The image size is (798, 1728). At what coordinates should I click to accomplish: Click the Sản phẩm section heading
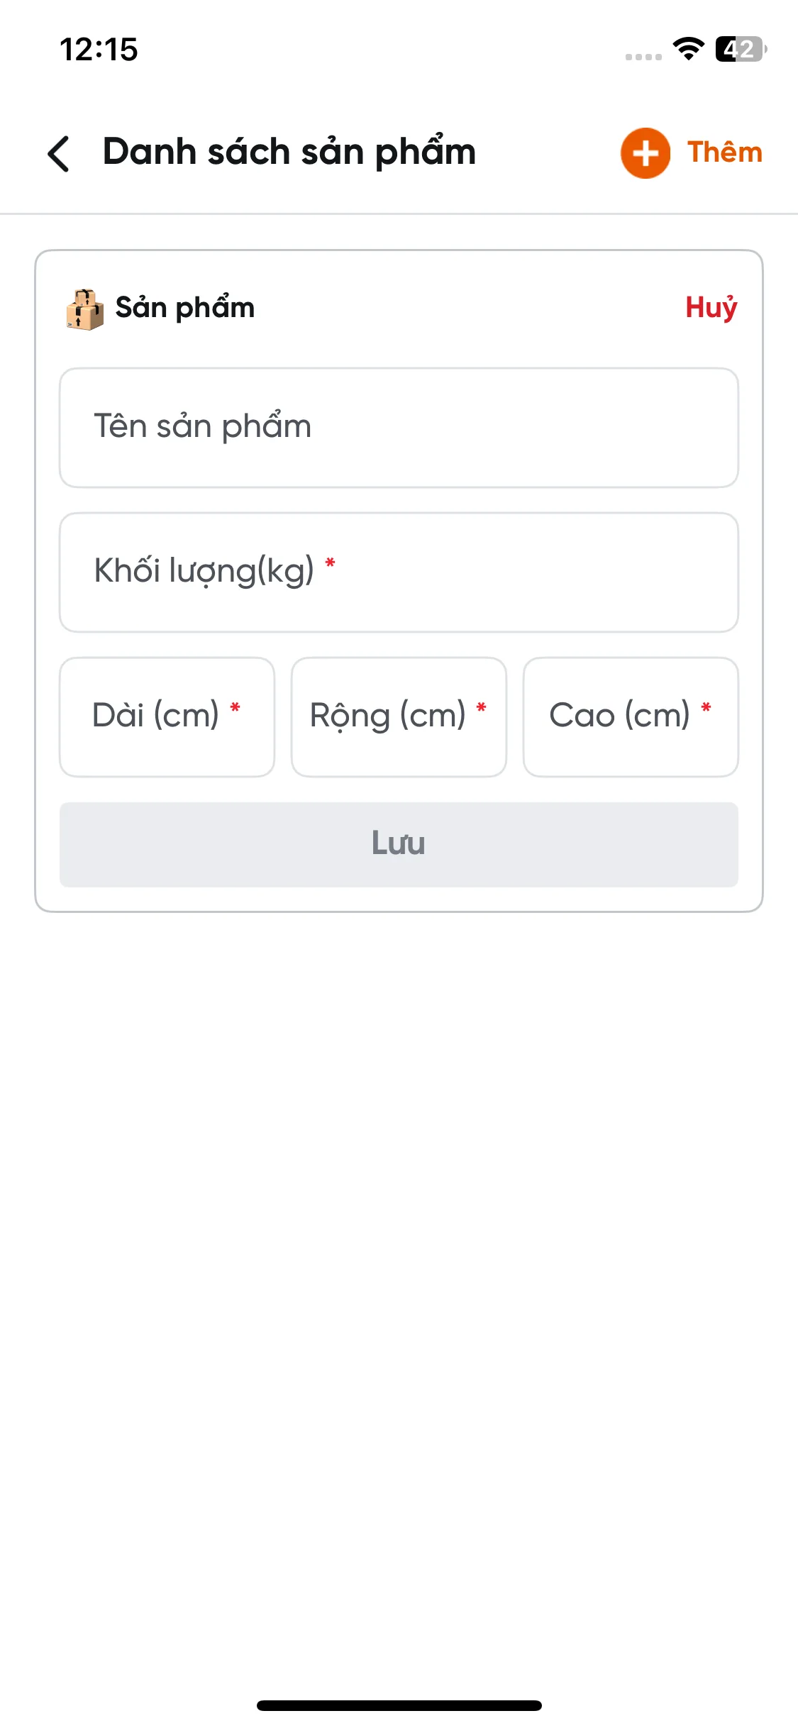[x=185, y=308]
